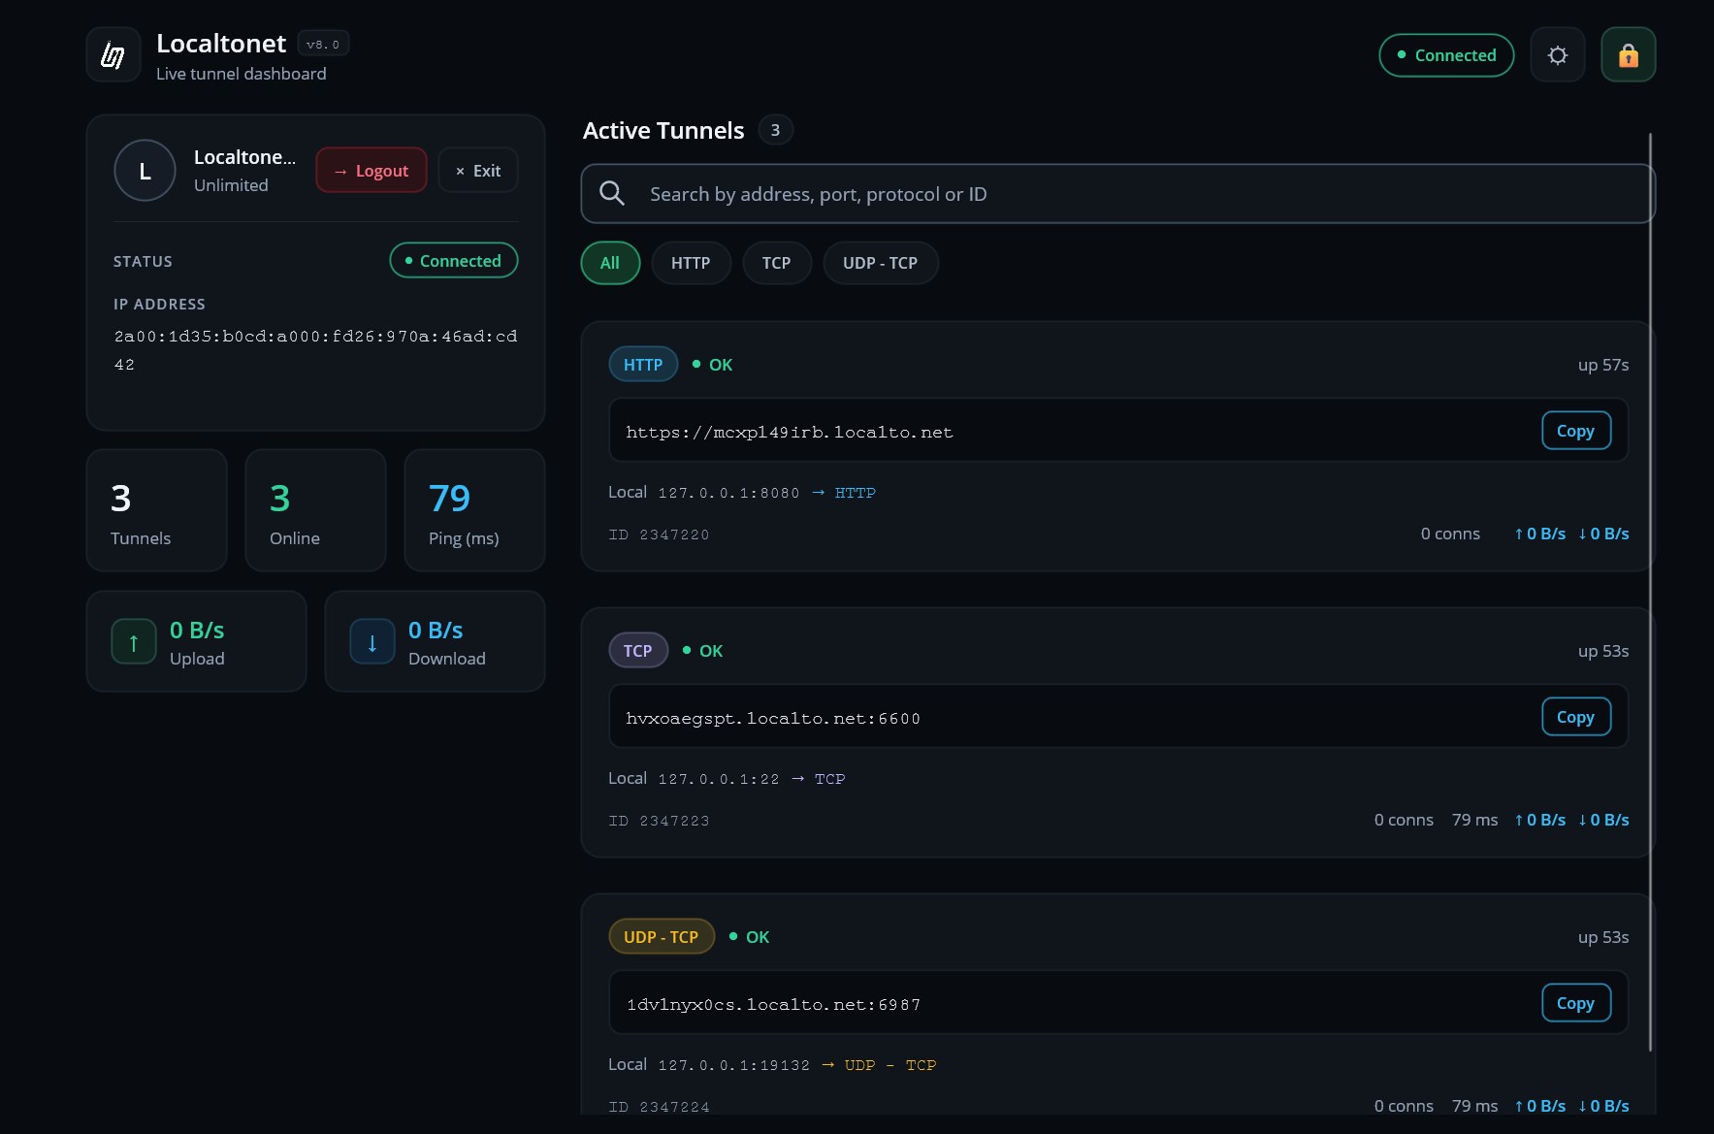
Task: Toggle the light/dark theme sun icon
Action: 1557,55
